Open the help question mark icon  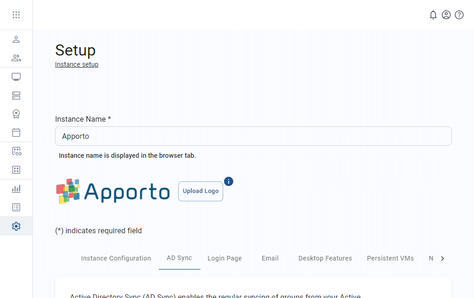459,15
